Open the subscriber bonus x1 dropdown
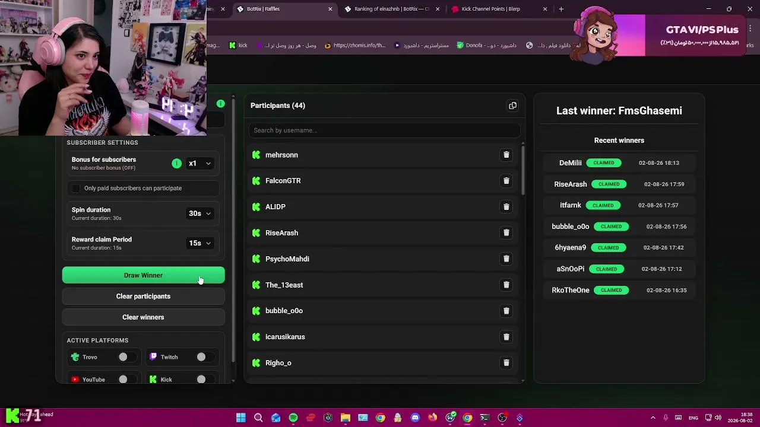The width and height of the screenshot is (760, 427). (x=199, y=164)
